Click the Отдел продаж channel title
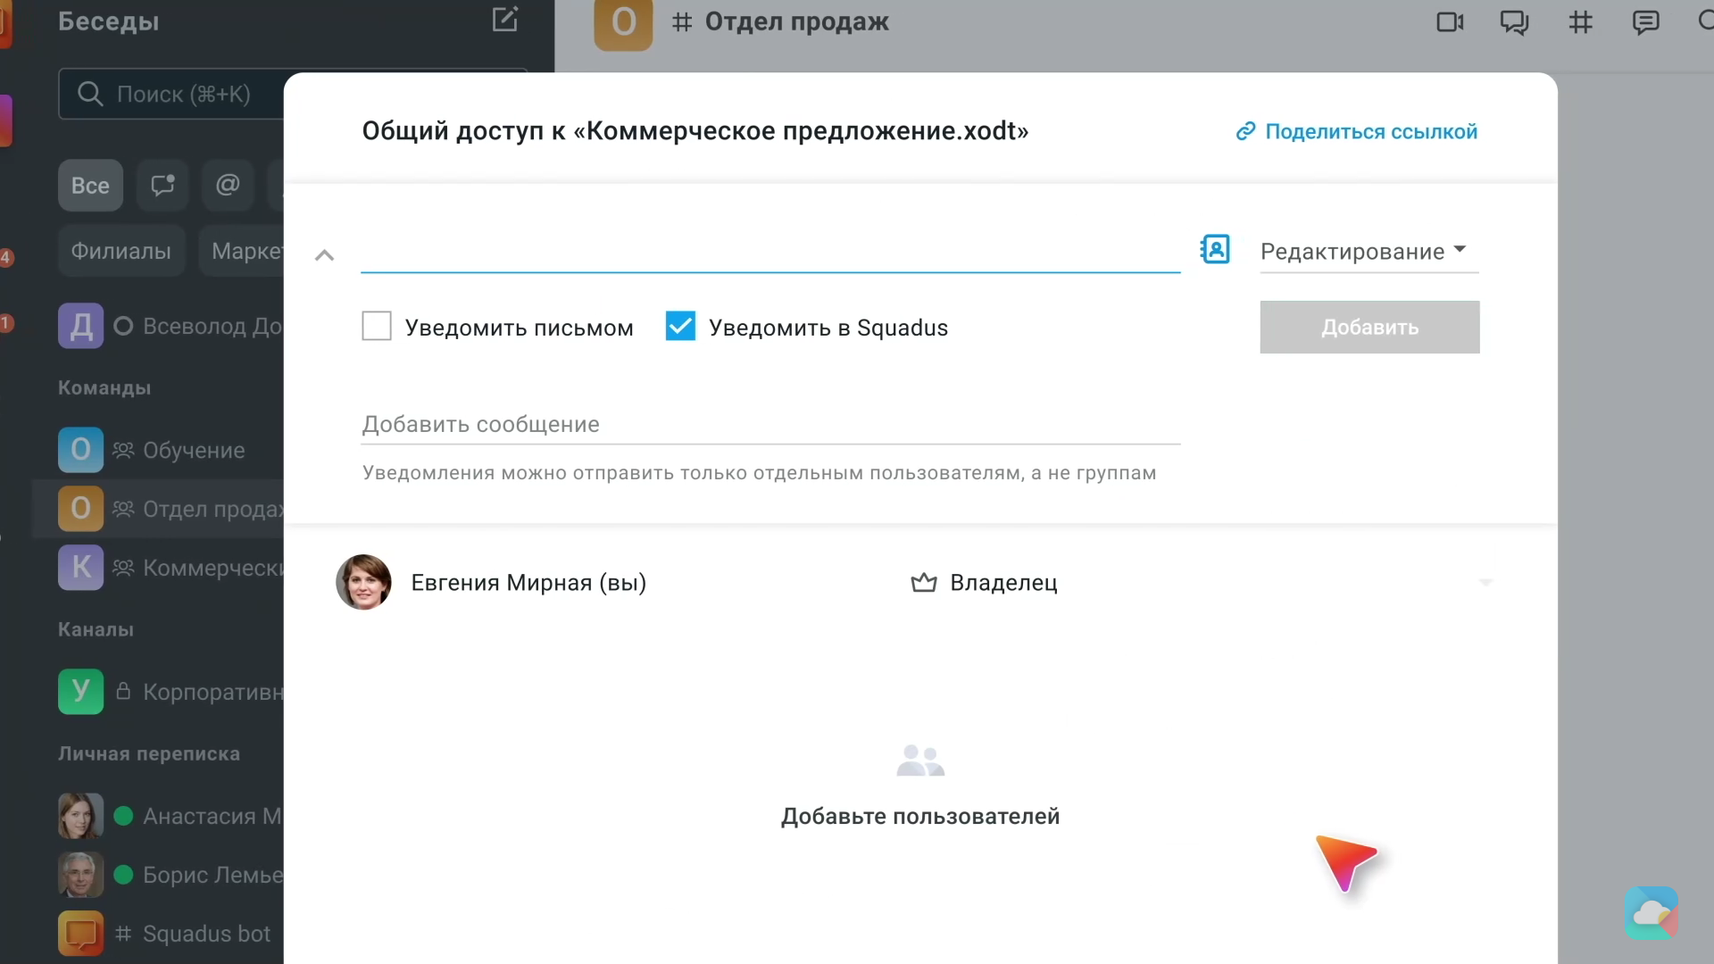 [796, 21]
